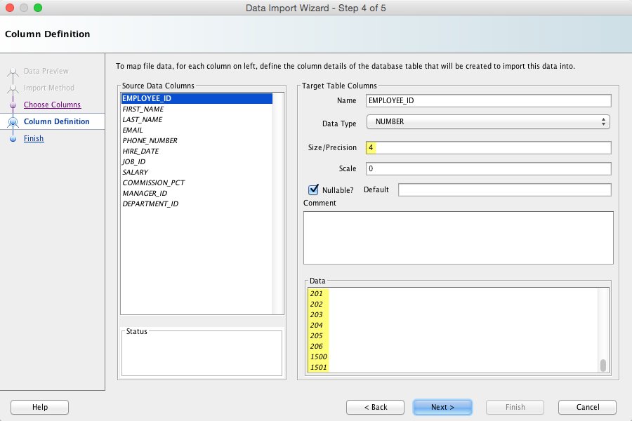Viewport: 632px width, 421px height.
Task: Click the Cancel button
Action: pyautogui.click(x=587, y=407)
